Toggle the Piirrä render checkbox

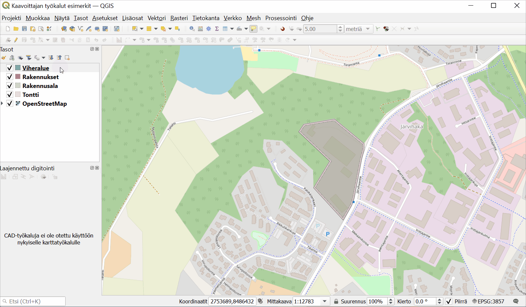[449, 301]
